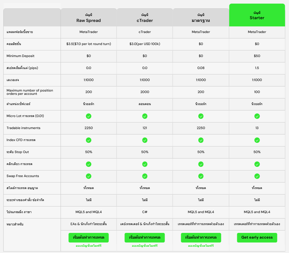
Task: Click the Swap Free checkmark under Raw Spread
Action: point(89,176)
